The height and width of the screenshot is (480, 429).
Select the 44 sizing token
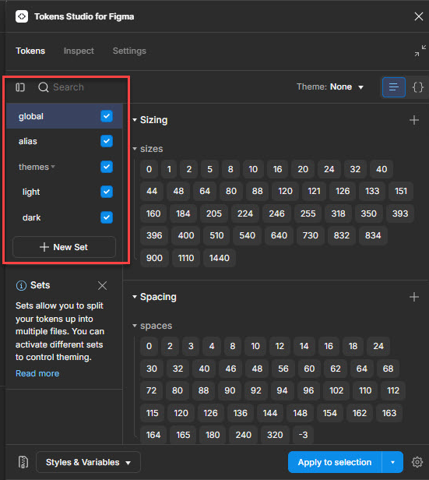point(152,191)
